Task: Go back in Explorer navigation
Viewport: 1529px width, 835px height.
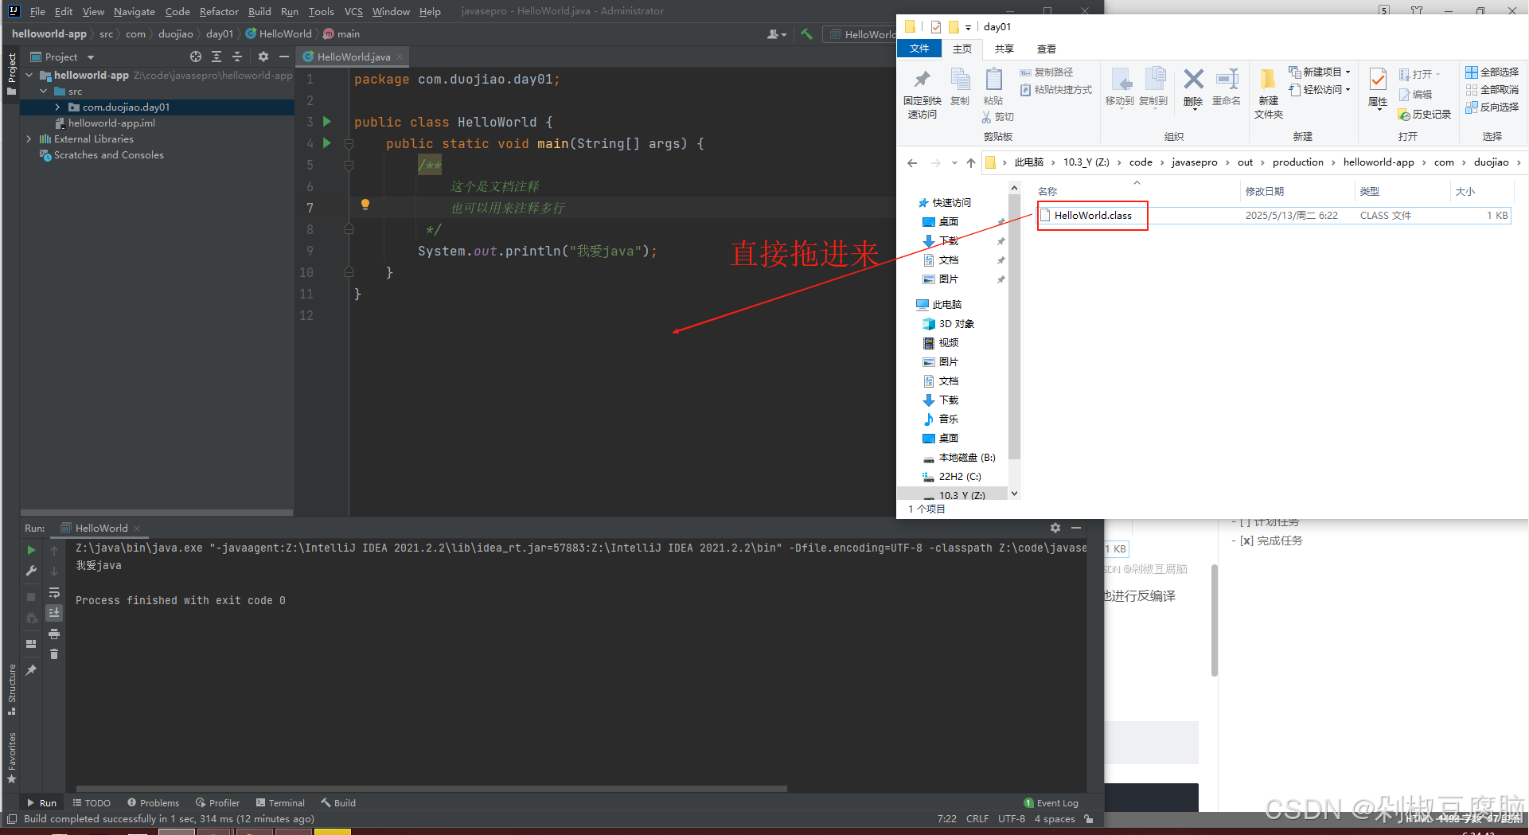Action: click(912, 162)
